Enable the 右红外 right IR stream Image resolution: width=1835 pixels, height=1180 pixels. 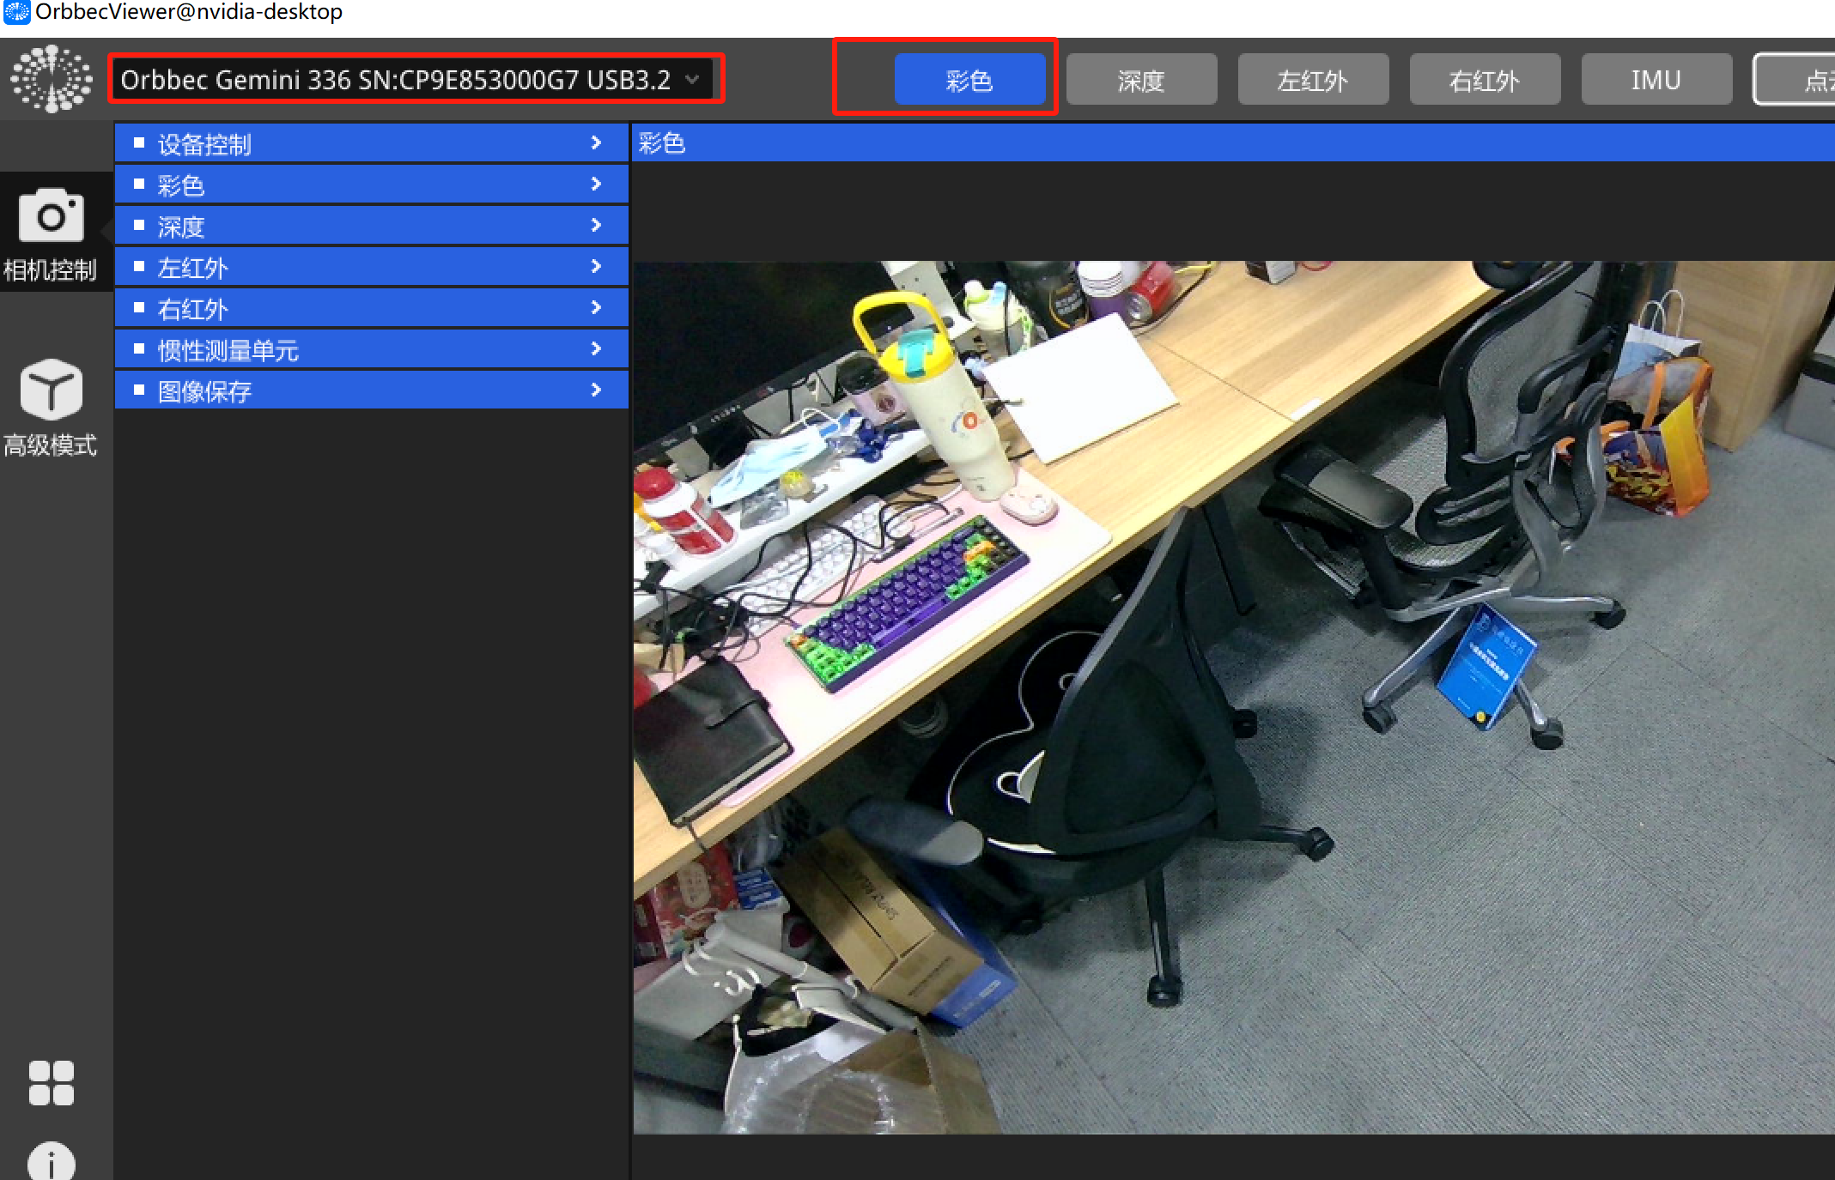[1485, 80]
